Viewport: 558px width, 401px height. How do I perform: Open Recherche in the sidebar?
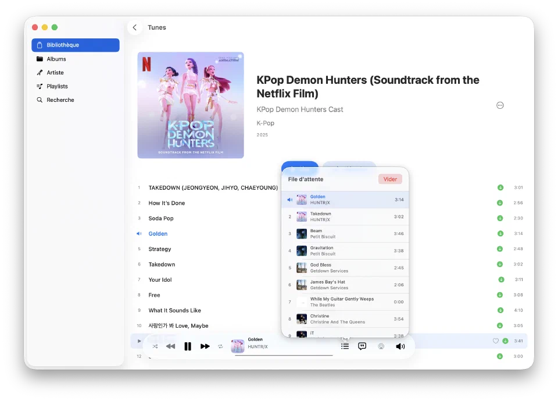click(76, 100)
